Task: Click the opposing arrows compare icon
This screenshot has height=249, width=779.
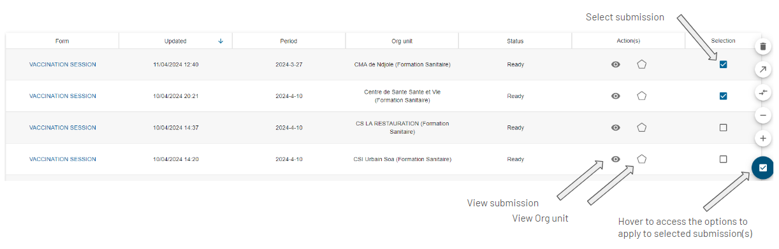Action: tap(763, 92)
